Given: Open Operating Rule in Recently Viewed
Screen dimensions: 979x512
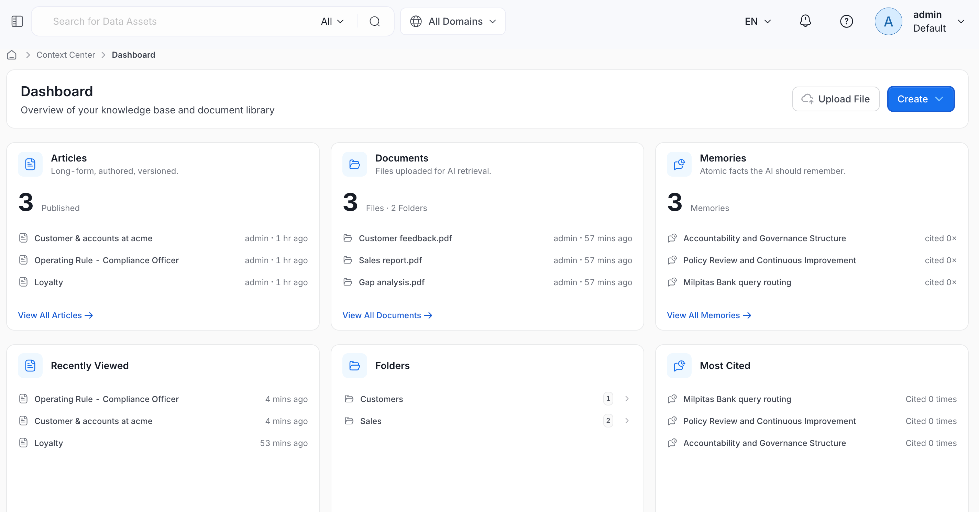Looking at the screenshot, I should (107, 399).
